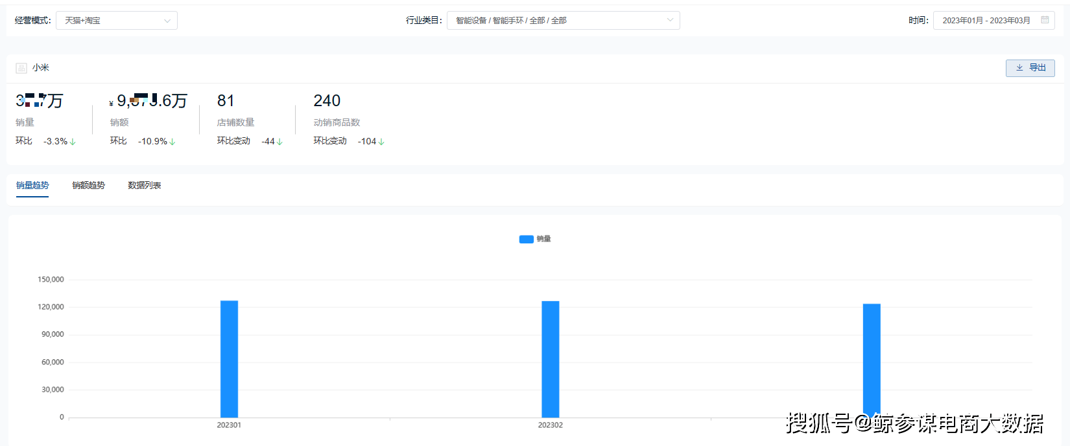This screenshot has width=1070, height=446.
Task: Click the 导出 export button
Action: tap(1030, 68)
